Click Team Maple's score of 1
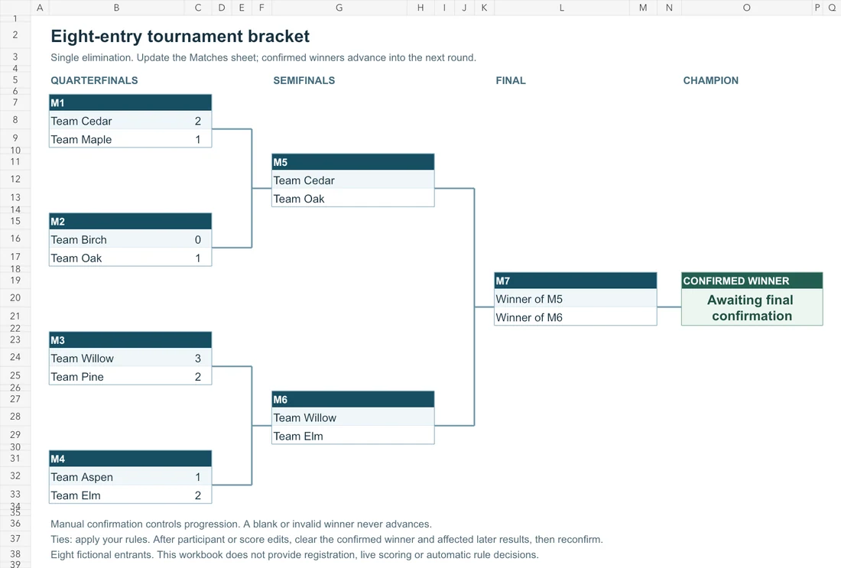The image size is (841, 568). pyautogui.click(x=198, y=139)
